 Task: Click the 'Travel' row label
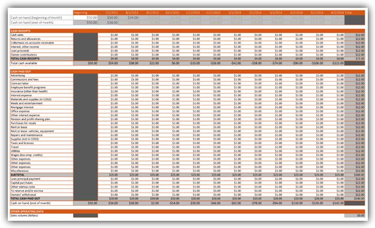pyautogui.click(x=14, y=147)
